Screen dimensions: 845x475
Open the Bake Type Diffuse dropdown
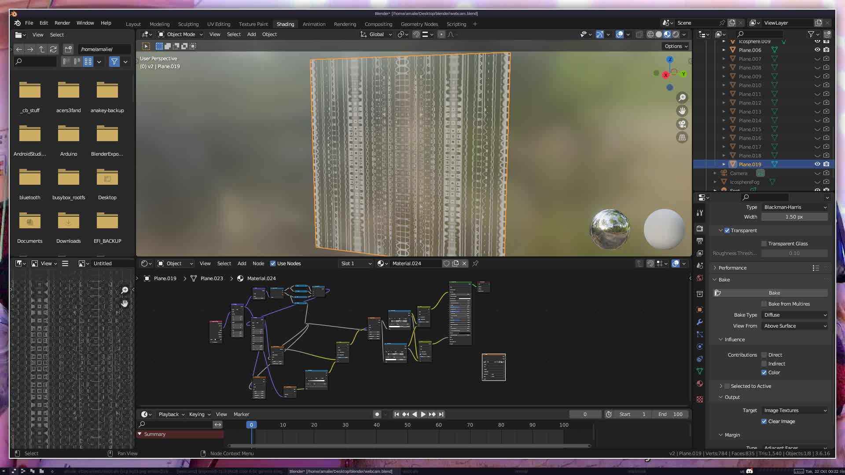click(x=795, y=315)
